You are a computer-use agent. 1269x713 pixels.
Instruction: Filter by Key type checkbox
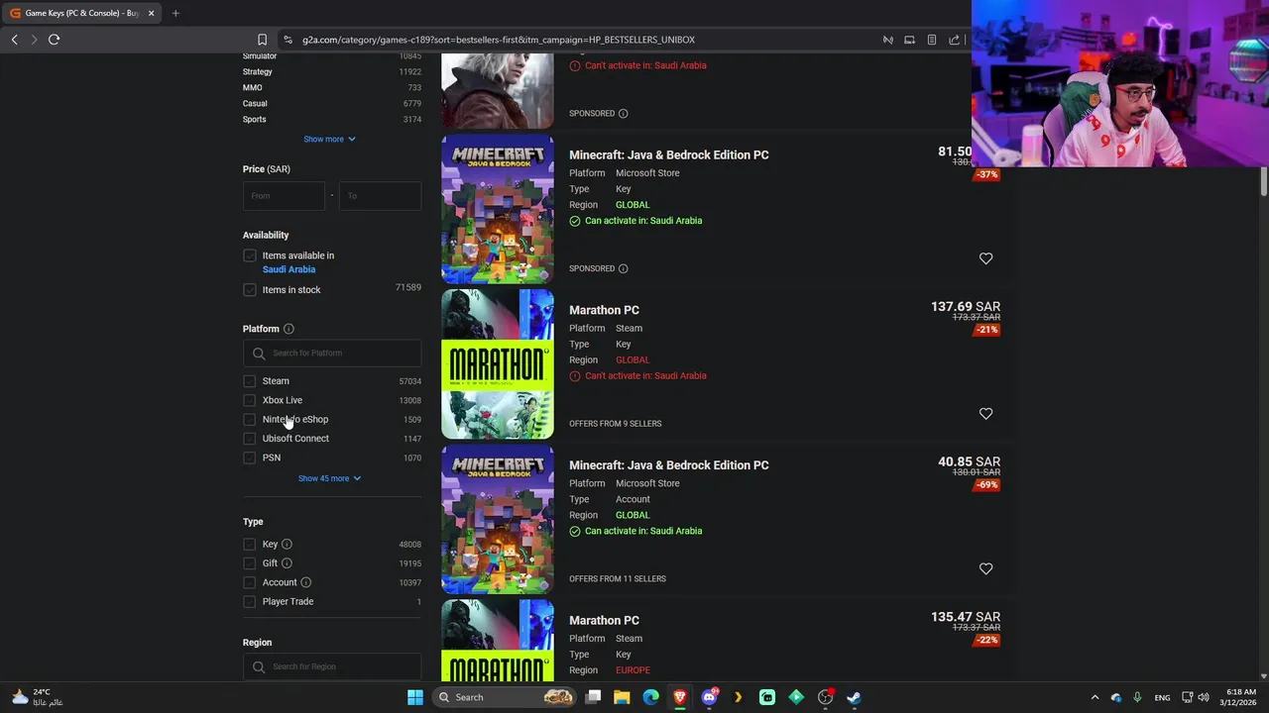(250, 545)
